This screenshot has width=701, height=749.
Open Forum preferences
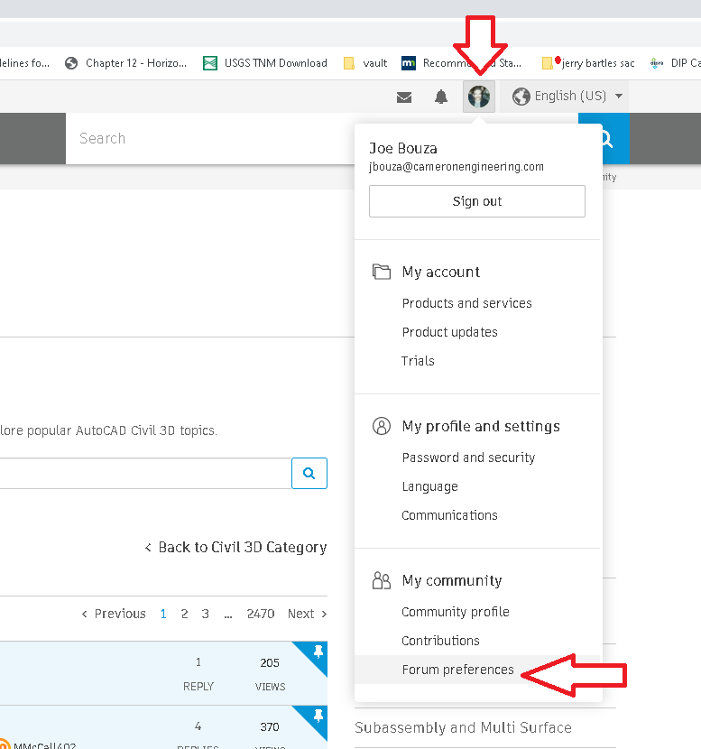point(457,670)
